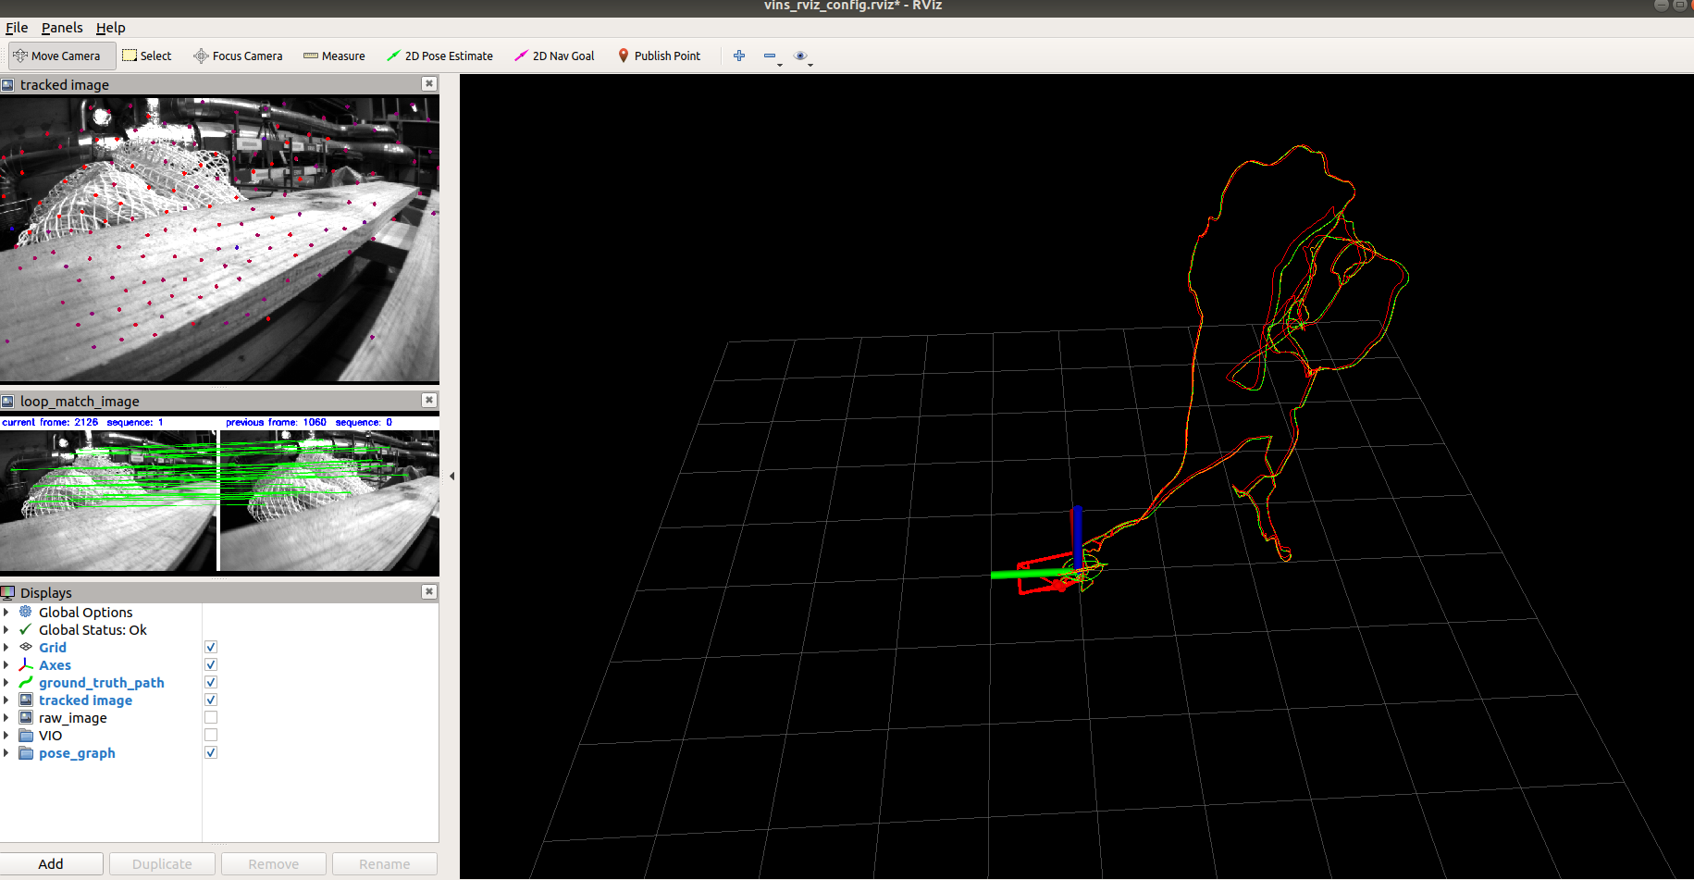Viewport: 1694px width, 880px height.
Task: Disable the Grid display checkbox
Action: [x=211, y=647]
